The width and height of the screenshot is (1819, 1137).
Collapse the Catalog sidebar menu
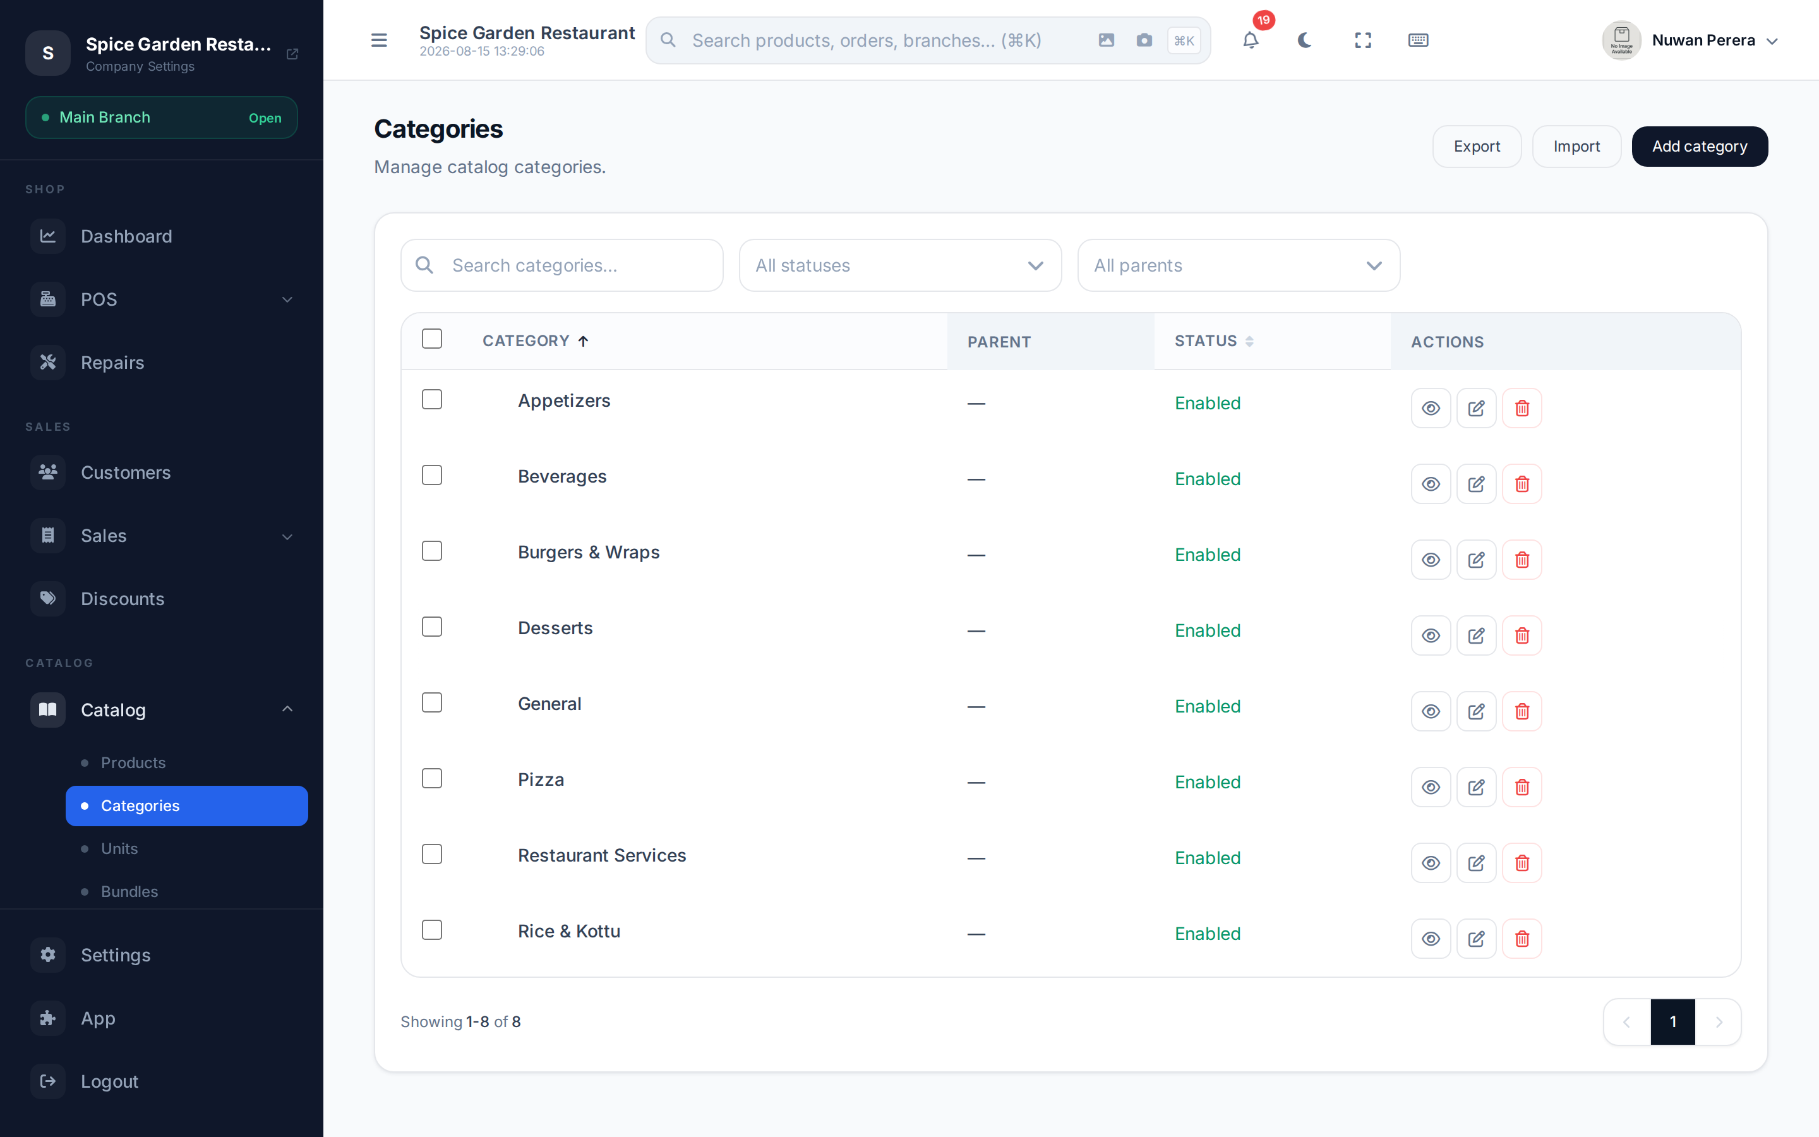[x=162, y=710]
